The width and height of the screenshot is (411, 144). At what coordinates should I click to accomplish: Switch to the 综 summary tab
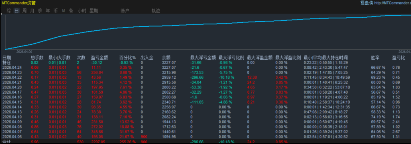click(x=9, y=11)
